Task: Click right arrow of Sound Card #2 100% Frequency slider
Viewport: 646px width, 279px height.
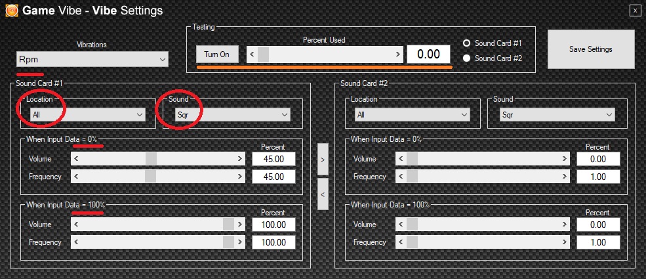Action: tap(565, 242)
